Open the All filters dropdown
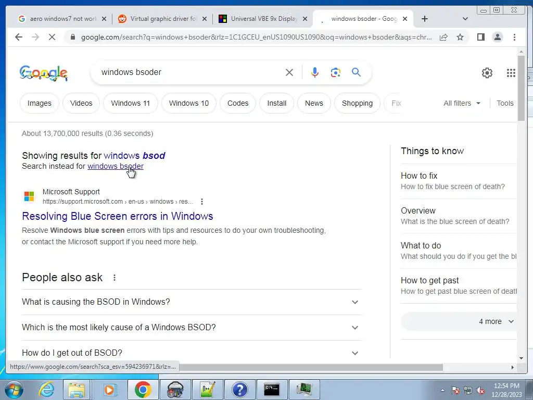Image resolution: width=533 pixels, height=400 pixels. (x=462, y=103)
